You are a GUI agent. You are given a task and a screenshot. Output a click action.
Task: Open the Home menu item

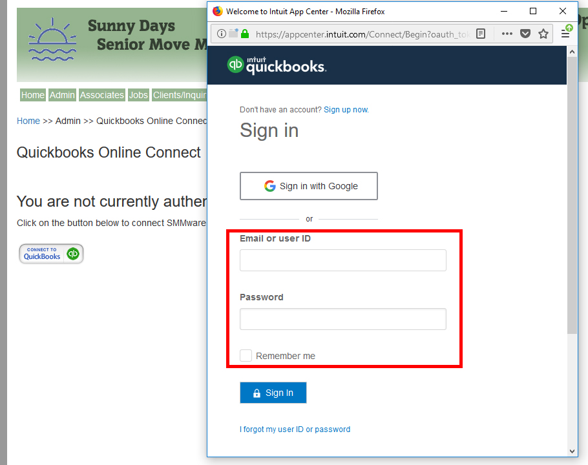pos(32,95)
